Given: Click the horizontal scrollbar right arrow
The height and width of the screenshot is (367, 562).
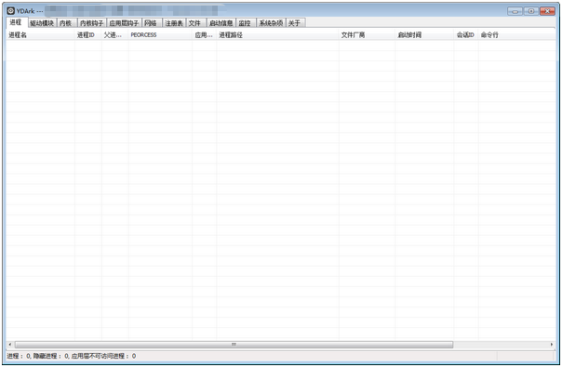Looking at the screenshot, I should point(552,345).
